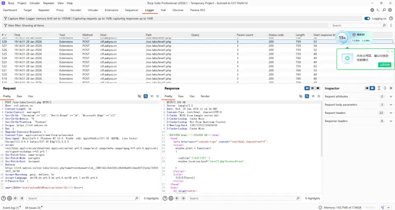Show Request in Raw view
The height and width of the screenshot is (210, 395).
click(x=19, y=96)
